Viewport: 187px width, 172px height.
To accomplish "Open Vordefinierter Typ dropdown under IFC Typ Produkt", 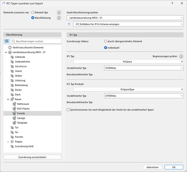I will coord(144,96).
